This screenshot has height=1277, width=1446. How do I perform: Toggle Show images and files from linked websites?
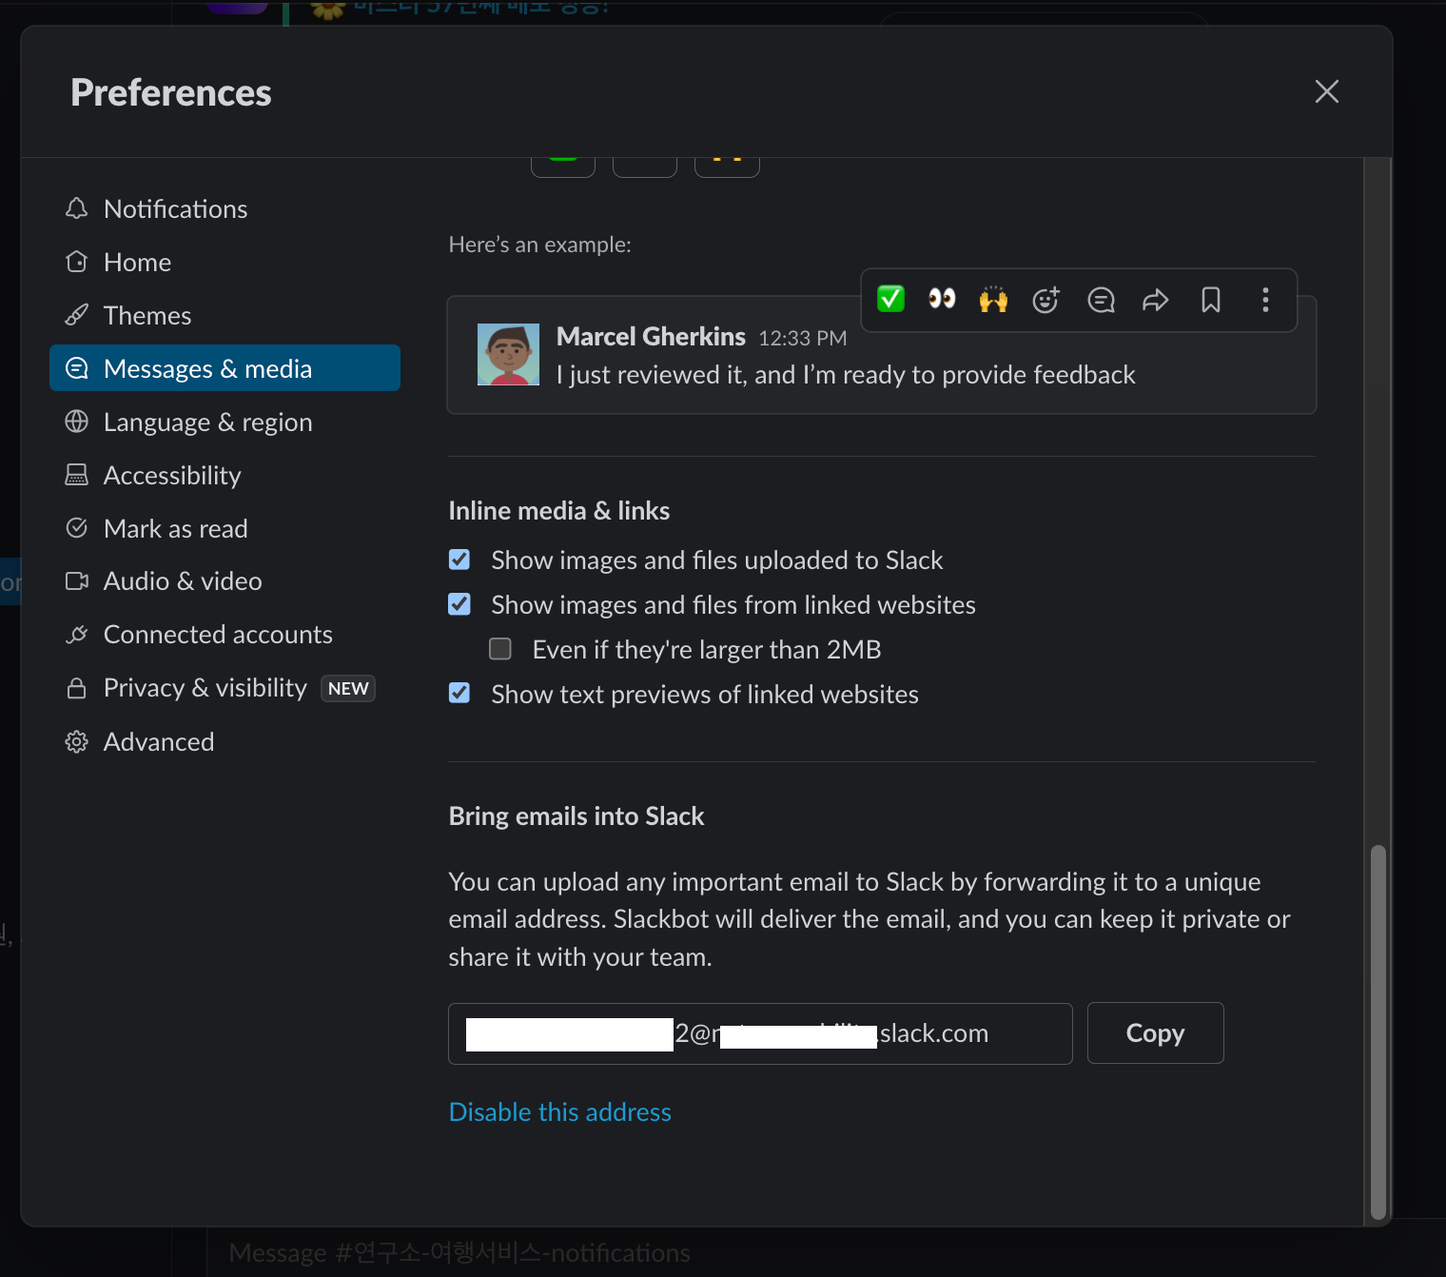click(459, 604)
